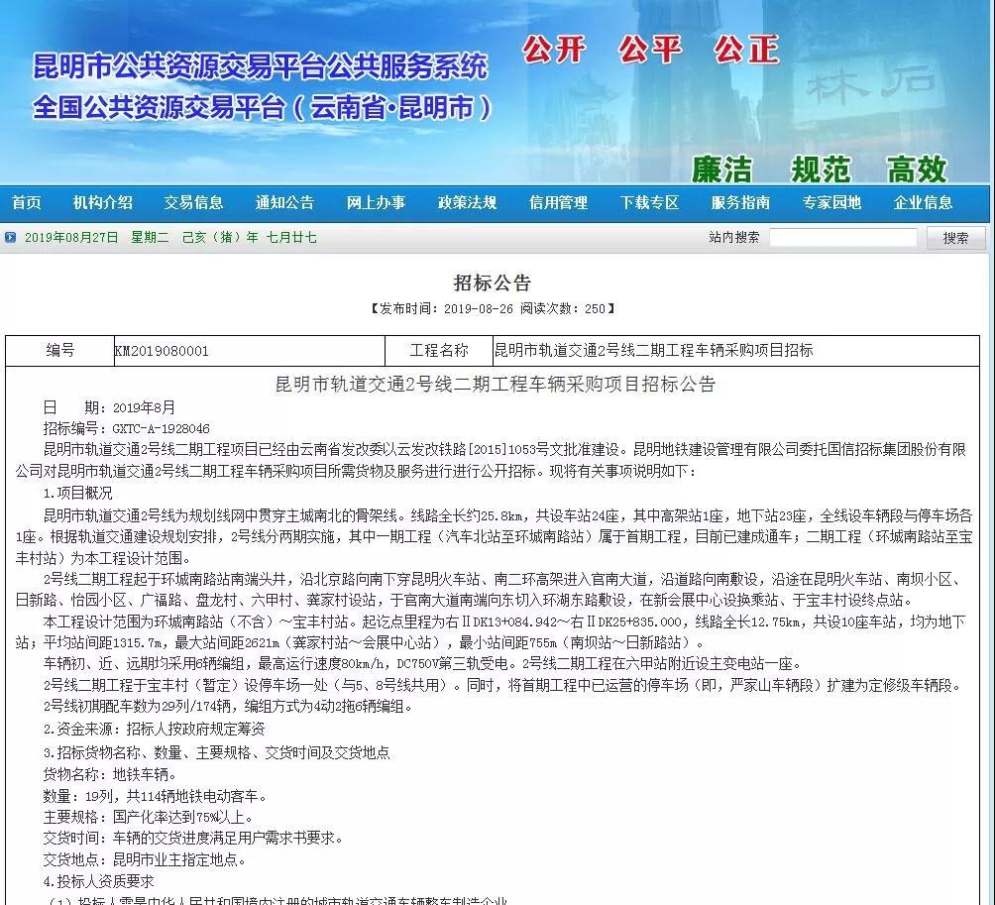The width and height of the screenshot is (995, 905).
Task: Click the 全国公共资源交易平台 banner subtitle
Action: pos(262,107)
